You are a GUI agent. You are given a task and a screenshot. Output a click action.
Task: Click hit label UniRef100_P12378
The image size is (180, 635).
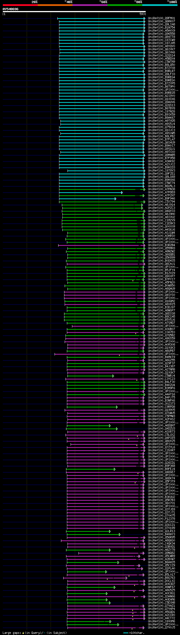click(161, 519)
